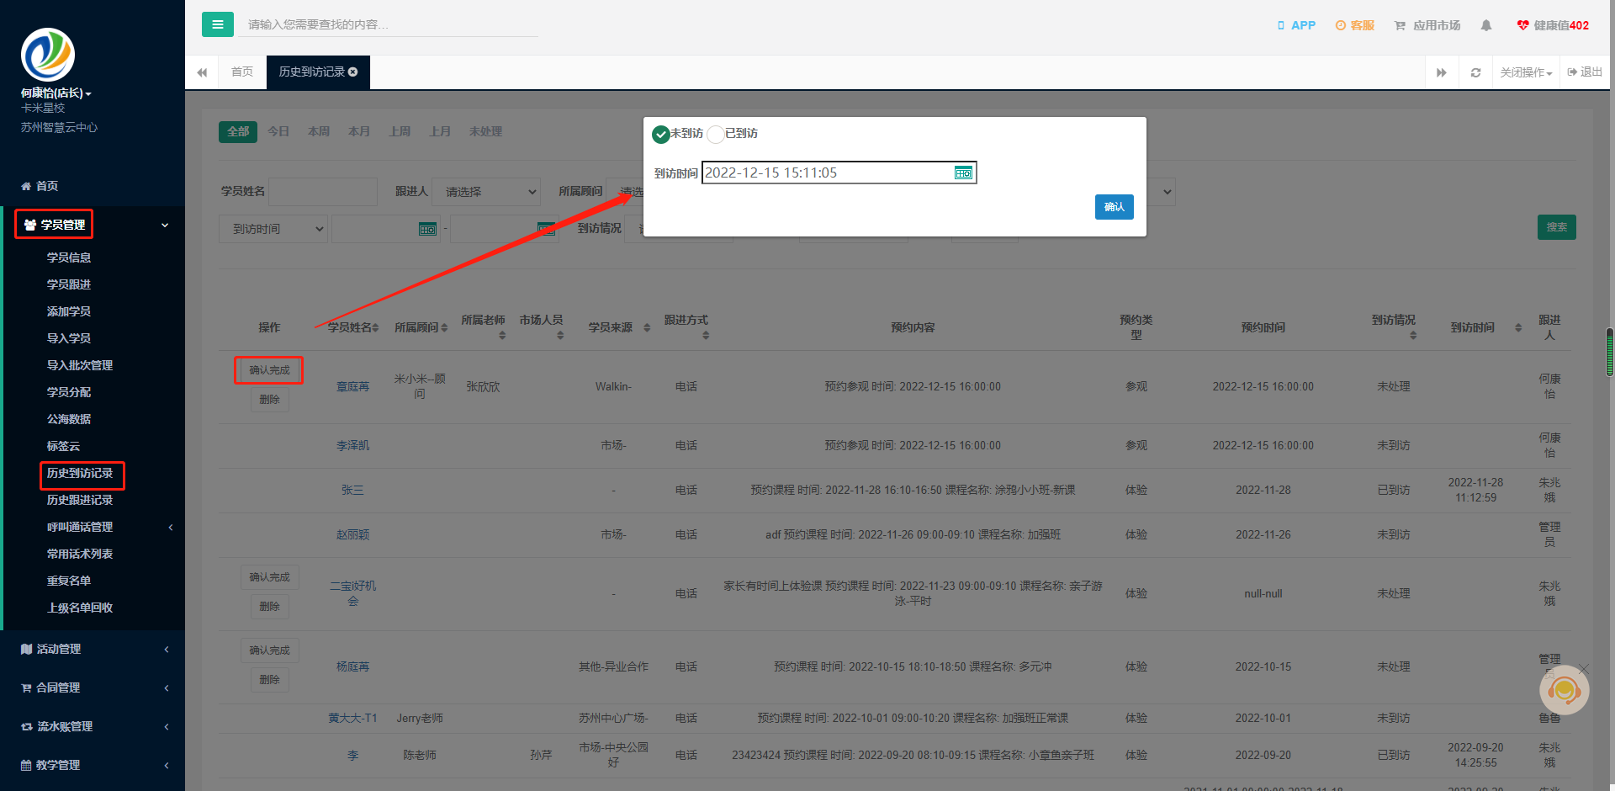Viewport: 1615px width, 791px height.
Task: Sort table by 学员姓名 column
Action: click(353, 327)
